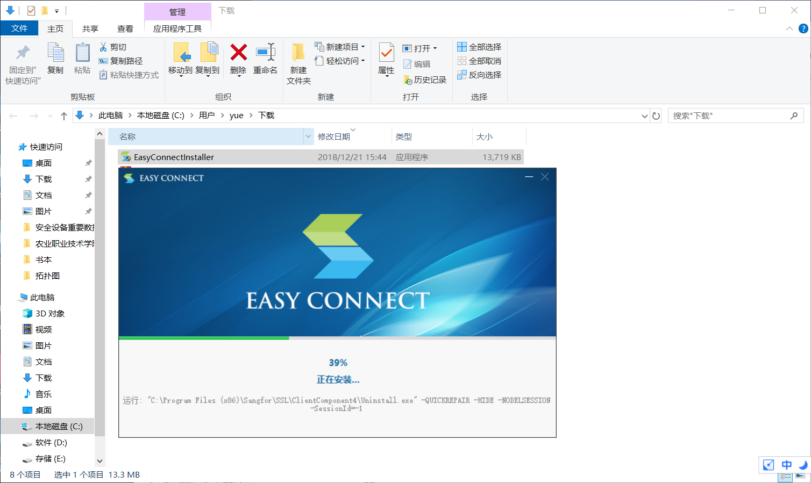Open the Copy to (复制到) menu

click(208, 60)
